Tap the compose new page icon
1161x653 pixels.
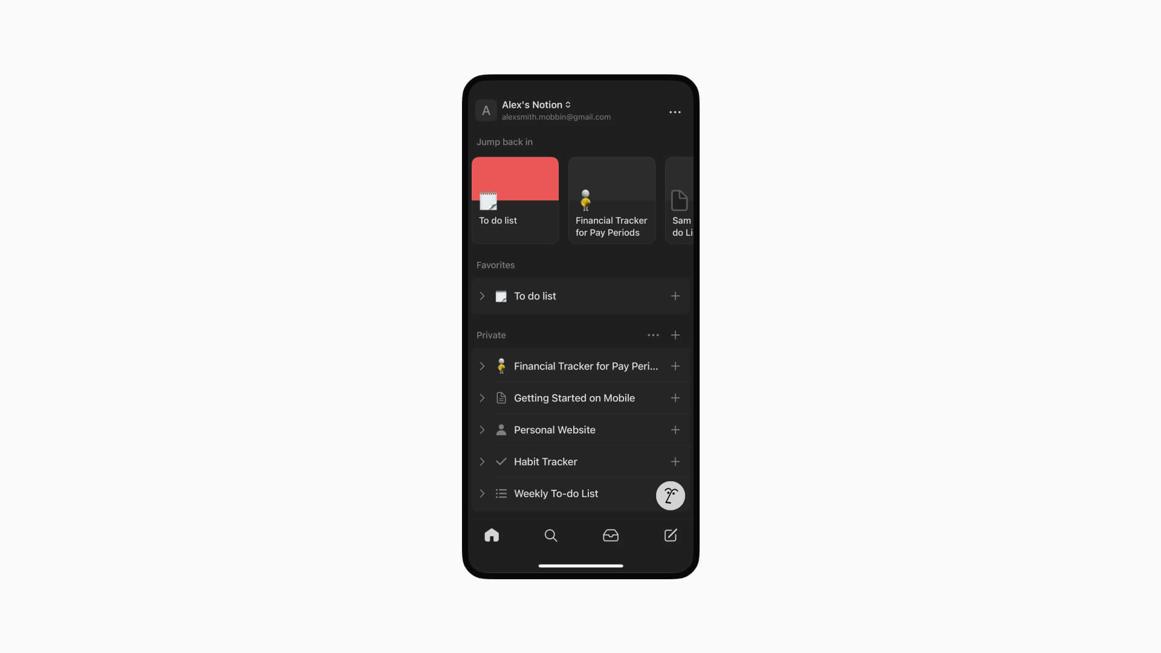[x=671, y=535]
